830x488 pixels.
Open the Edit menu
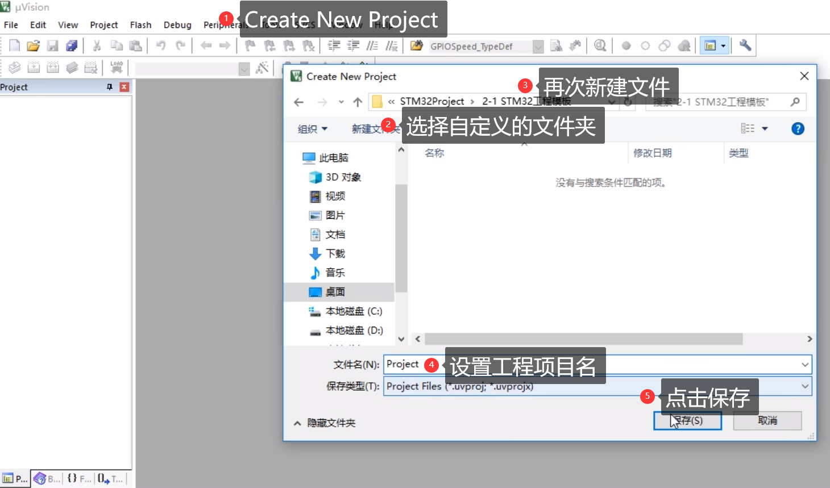[x=38, y=25]
